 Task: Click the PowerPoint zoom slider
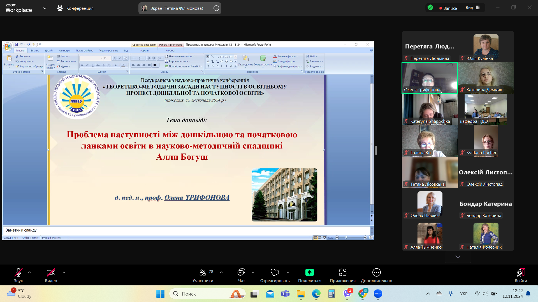[x=351, y=237]
